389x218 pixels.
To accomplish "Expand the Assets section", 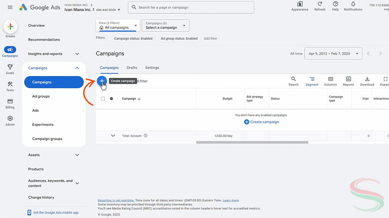I will [x=77, y=155].
